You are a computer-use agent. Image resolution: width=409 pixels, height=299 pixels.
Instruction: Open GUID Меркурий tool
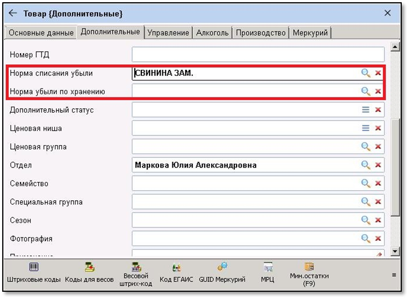pyautogui.click(x=222, y=273)
